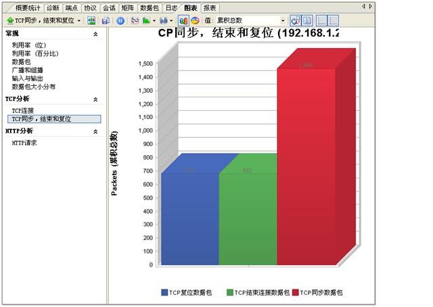Open the 数据包 chart in the sidebar
433x307 pixels.
pyautogui.click(x=21, y=62)
